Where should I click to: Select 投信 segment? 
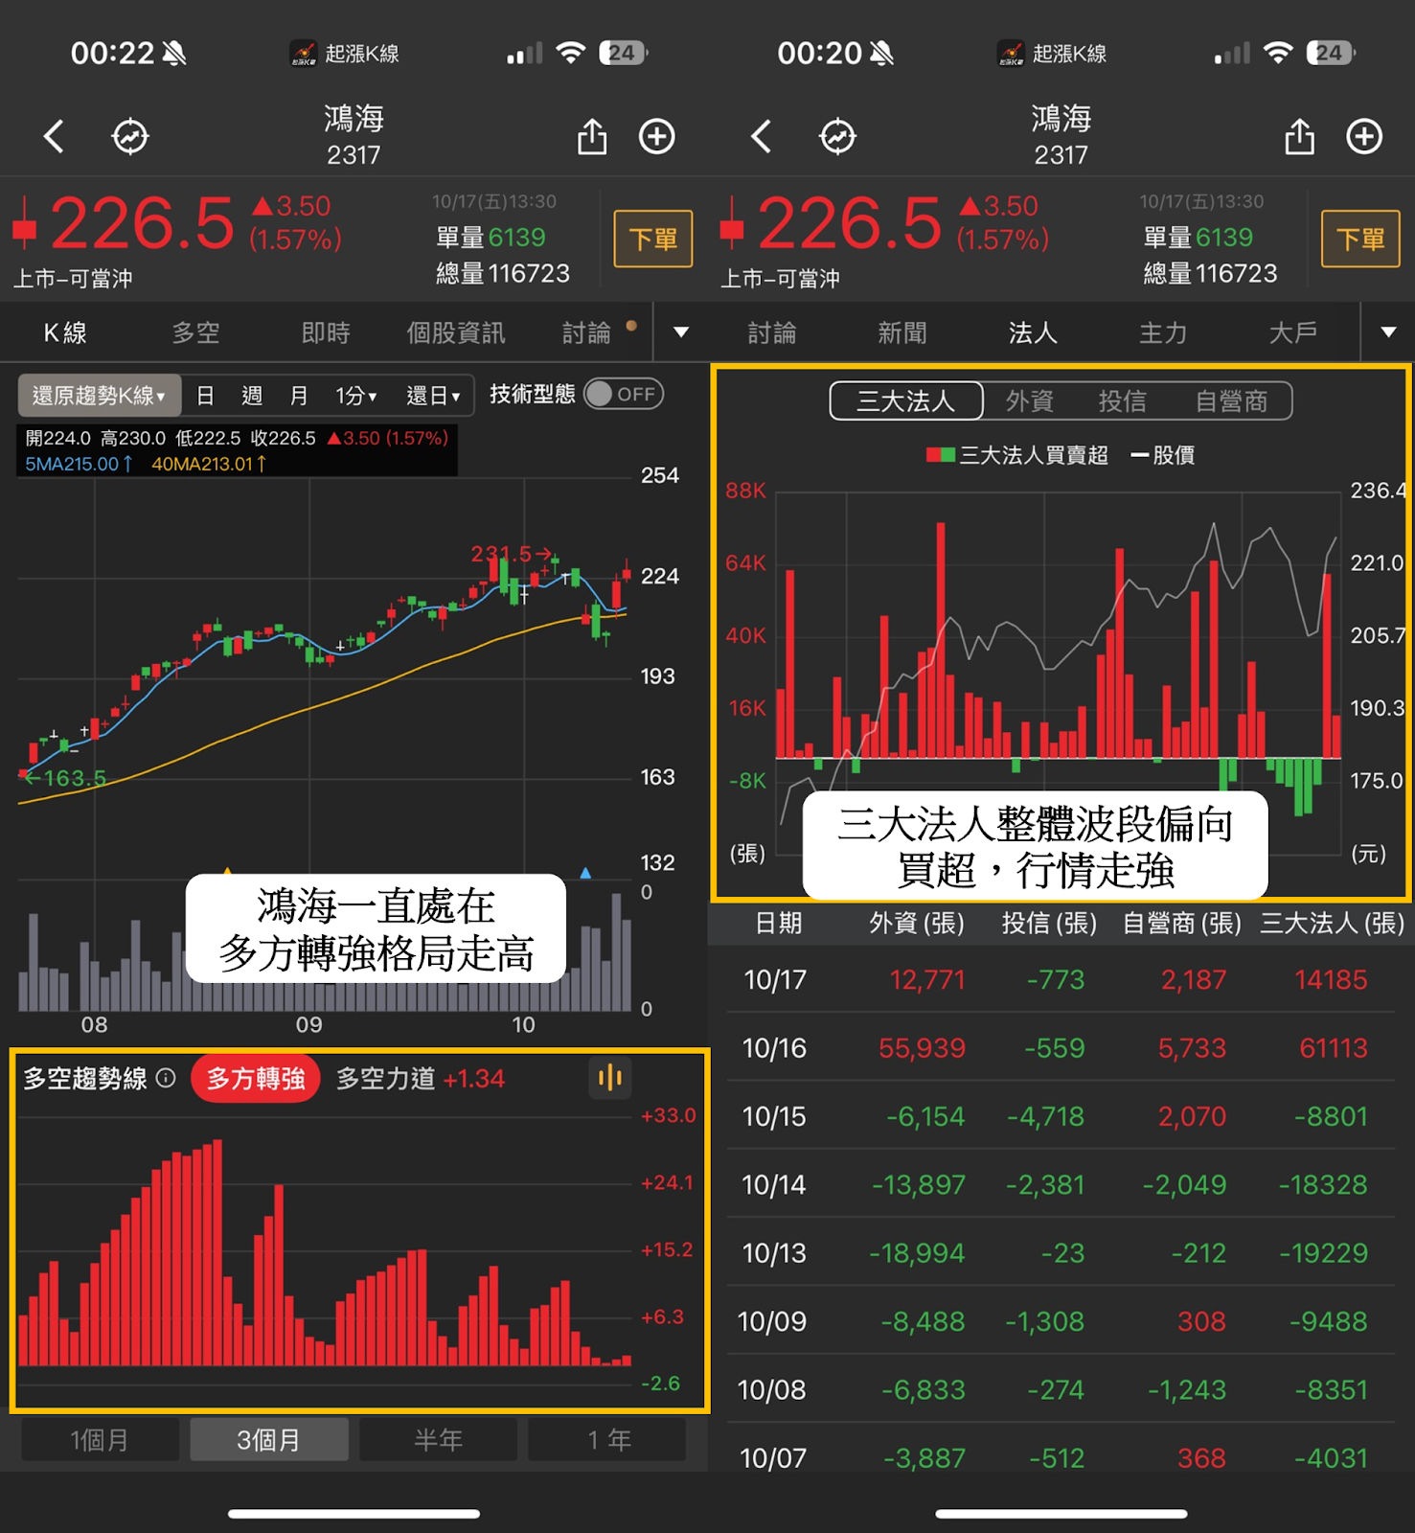(x=1123, y=400)
